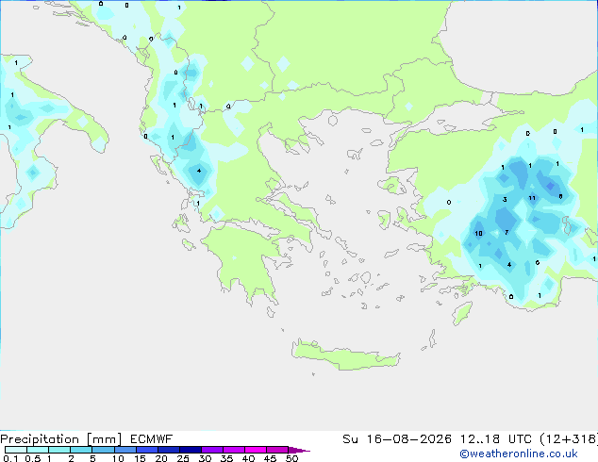Click the date 'Su 16-08-2026' text
The width and height of the screenshot is (598, 462).
[x=397, y=439]
